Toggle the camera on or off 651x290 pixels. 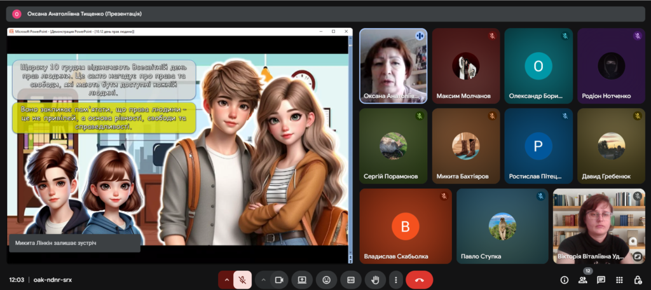278,280
